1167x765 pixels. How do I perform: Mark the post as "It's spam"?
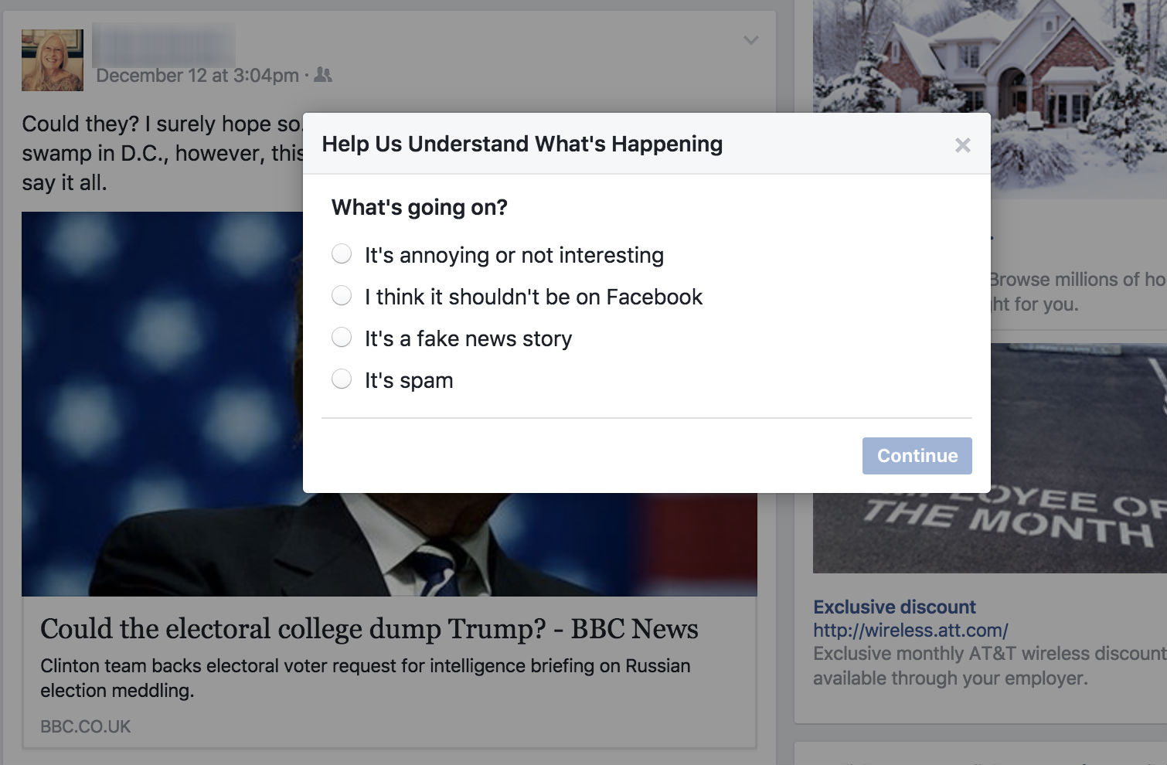click(342, 379)
